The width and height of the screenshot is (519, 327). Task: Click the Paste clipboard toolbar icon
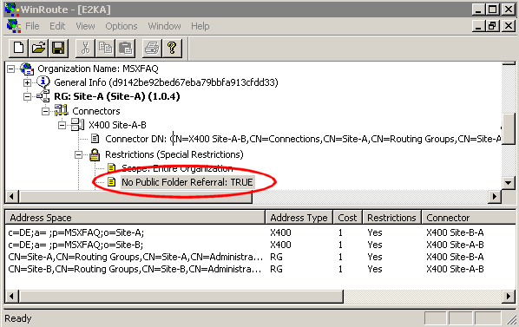coord(125,48)
